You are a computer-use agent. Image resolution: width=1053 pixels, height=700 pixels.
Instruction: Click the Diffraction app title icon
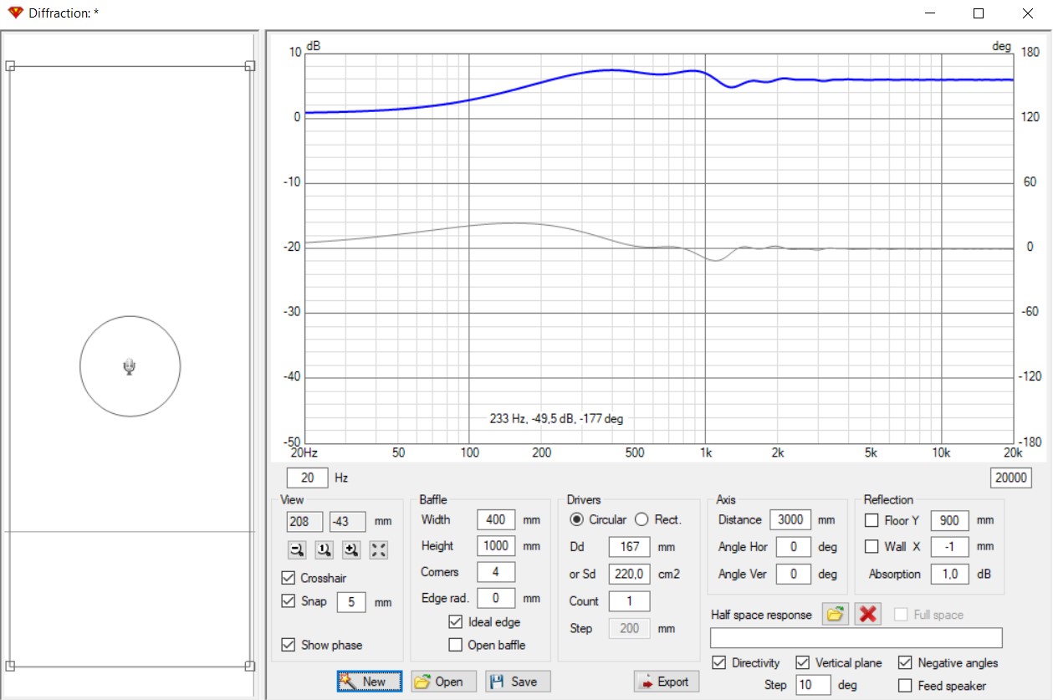pyautogui.click(x=14, y=13)
